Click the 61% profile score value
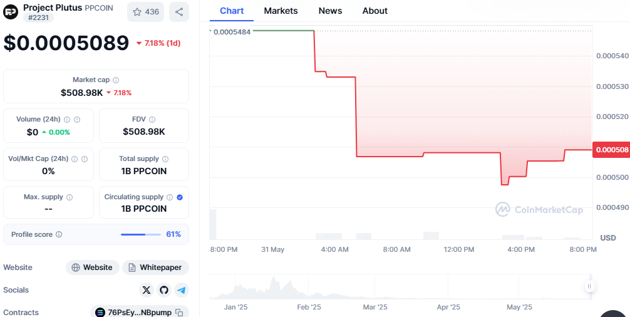Viewport: 630px width, 317px height. pyautogui.click(x=173, y=234)
